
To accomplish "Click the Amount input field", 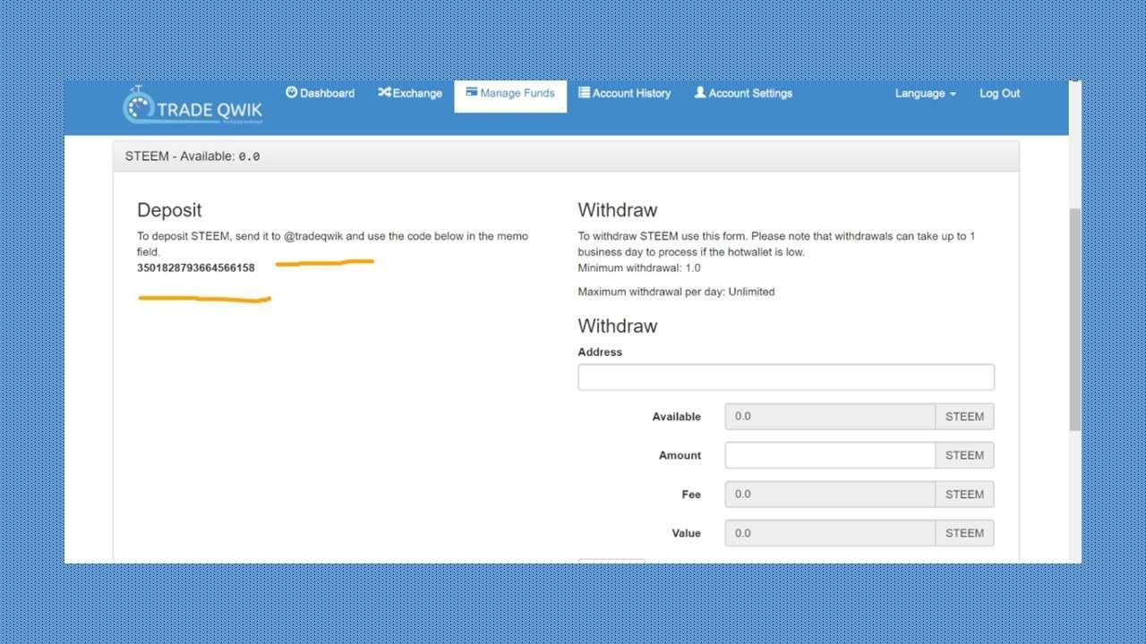I will tap(830, 455).
